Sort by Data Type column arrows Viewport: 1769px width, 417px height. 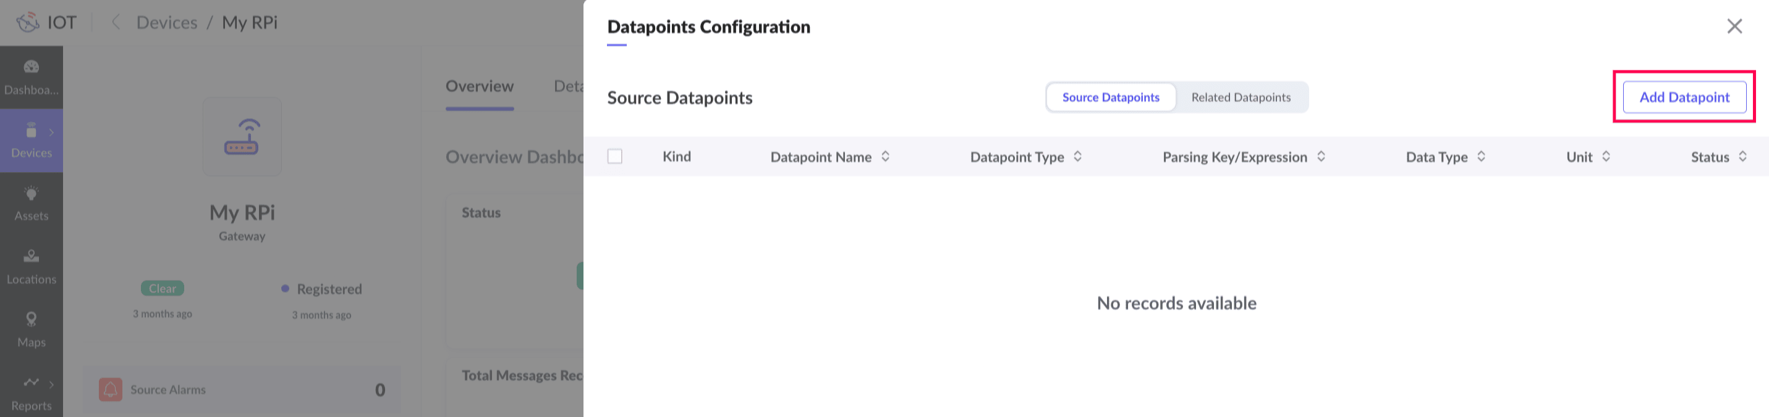1481,157
